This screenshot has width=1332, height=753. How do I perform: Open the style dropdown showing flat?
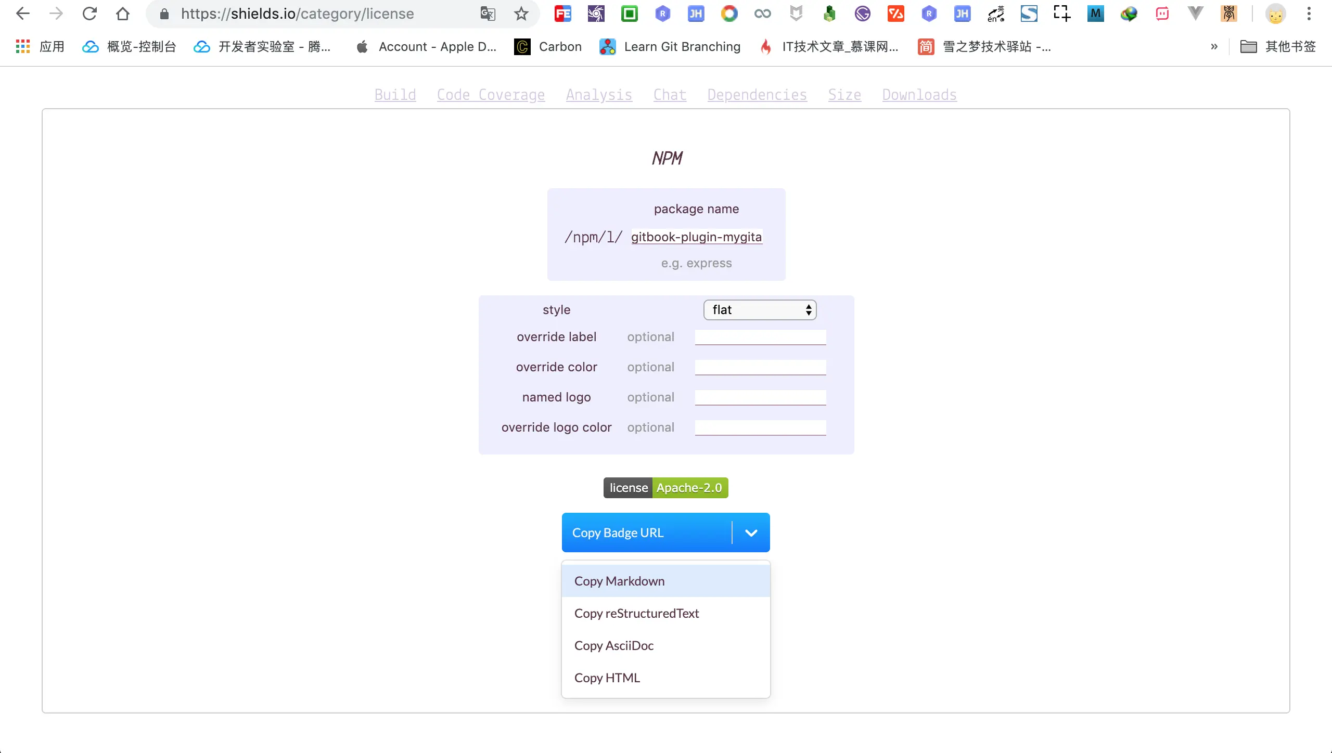coord(759,309)
